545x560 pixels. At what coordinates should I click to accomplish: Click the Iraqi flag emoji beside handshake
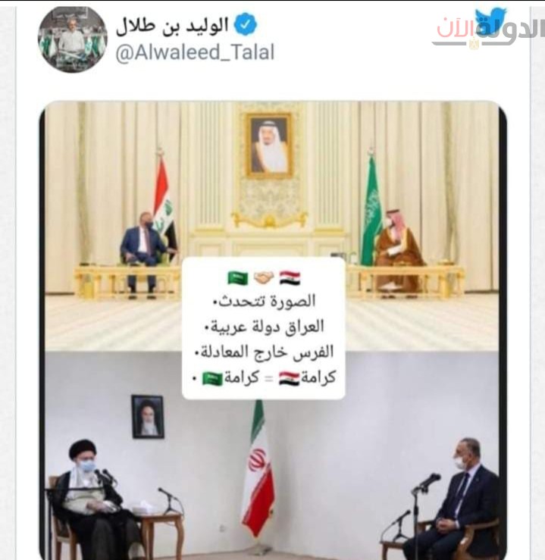[x=290, y=278]
